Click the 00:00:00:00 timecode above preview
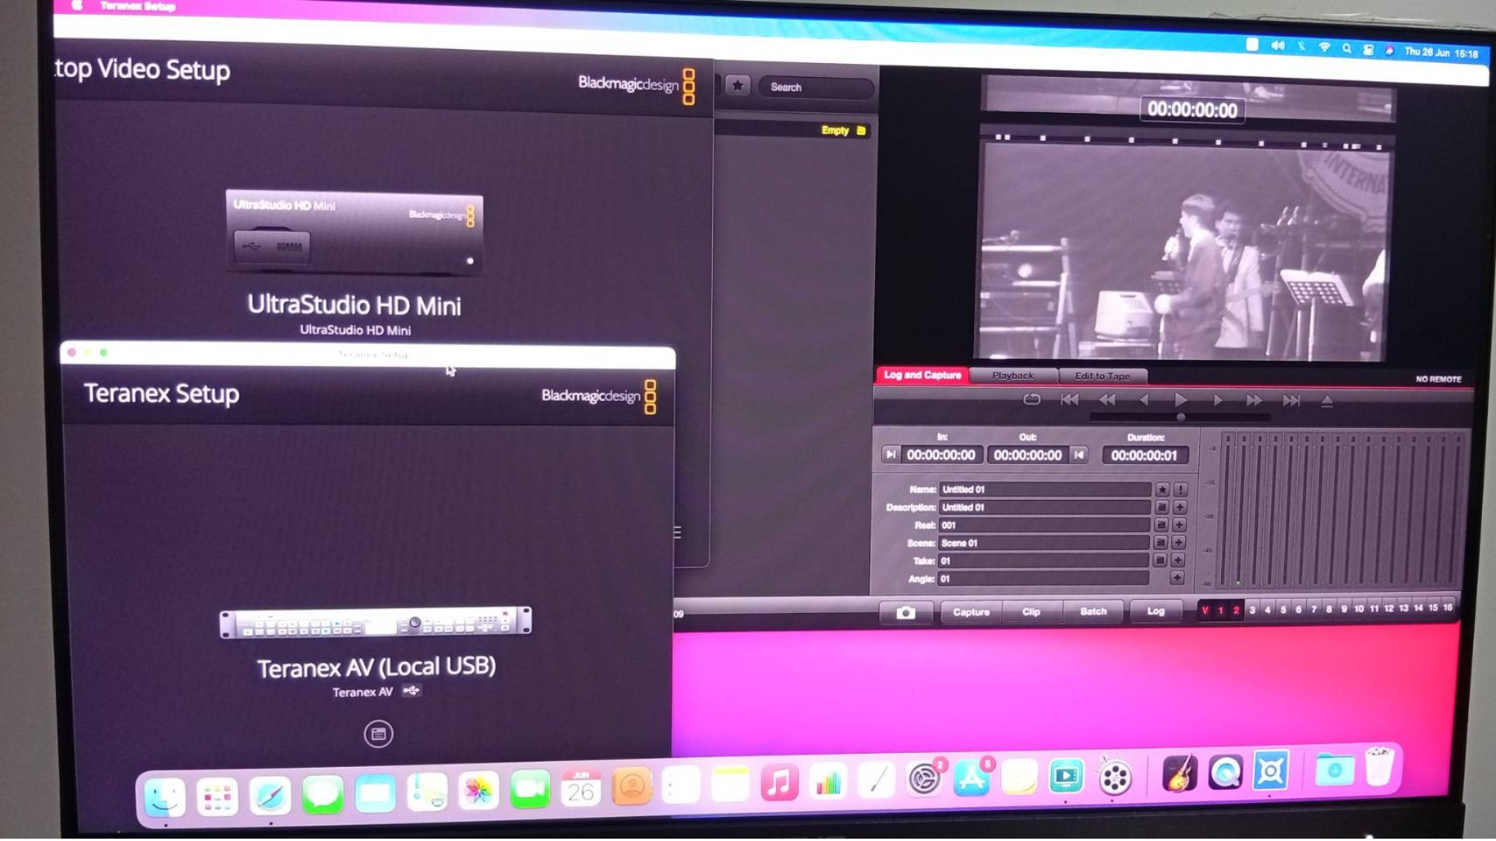Screen dimensions: 1496x841 pos(1192,110)
